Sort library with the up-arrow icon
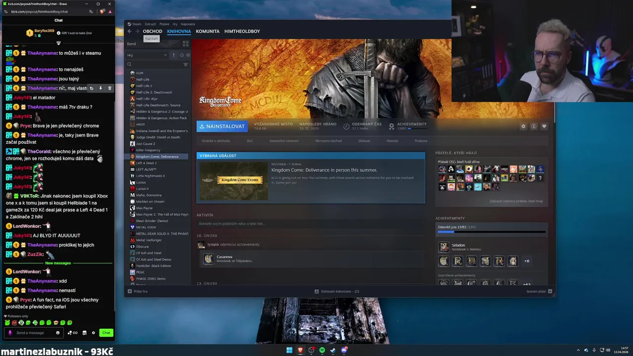The width and height of the screenshot is (633, 356). click(174, 55)
